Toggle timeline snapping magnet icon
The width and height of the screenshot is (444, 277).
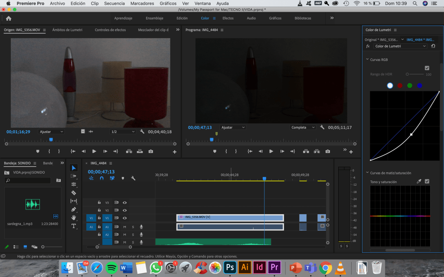[x=101, y=178]
